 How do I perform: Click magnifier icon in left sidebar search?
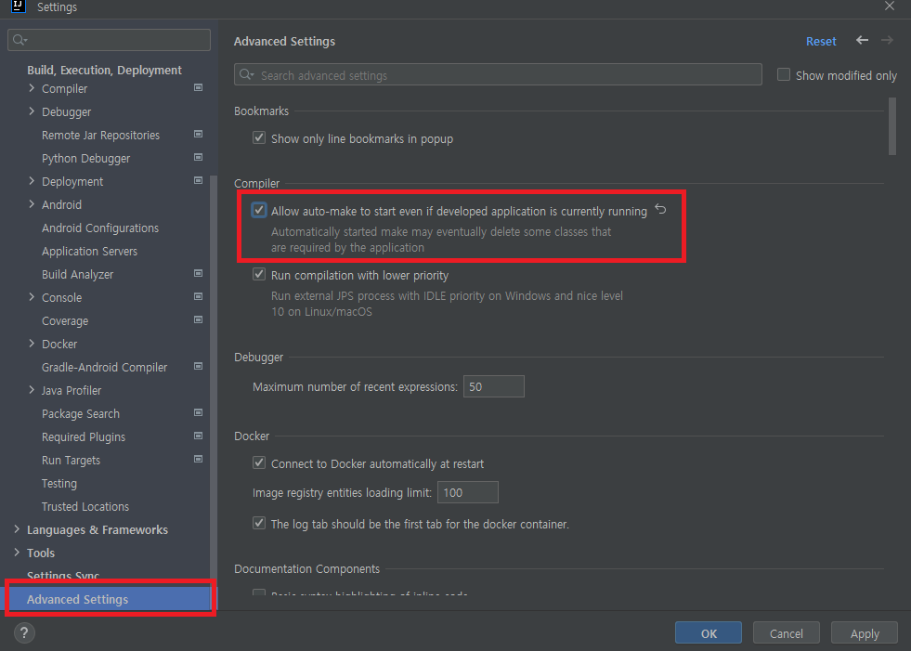20,40
